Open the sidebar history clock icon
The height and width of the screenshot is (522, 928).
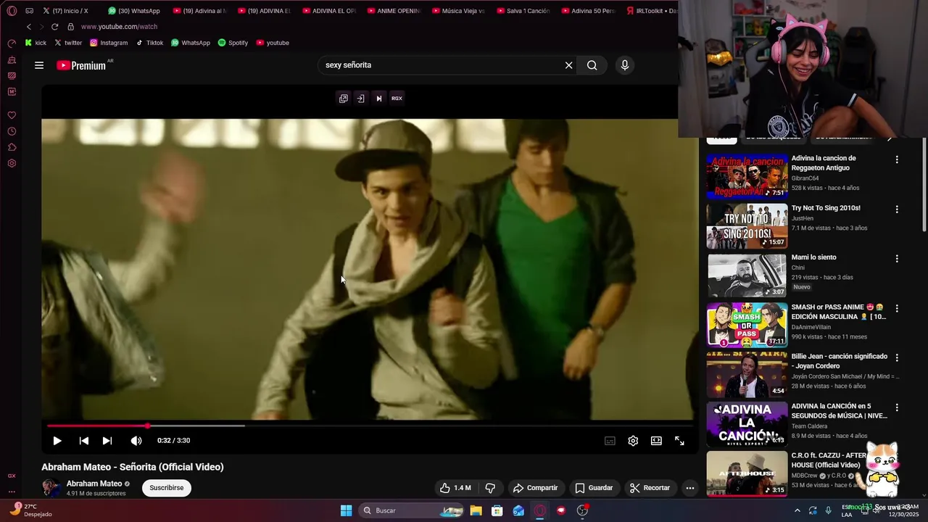(x=12, y=131)
